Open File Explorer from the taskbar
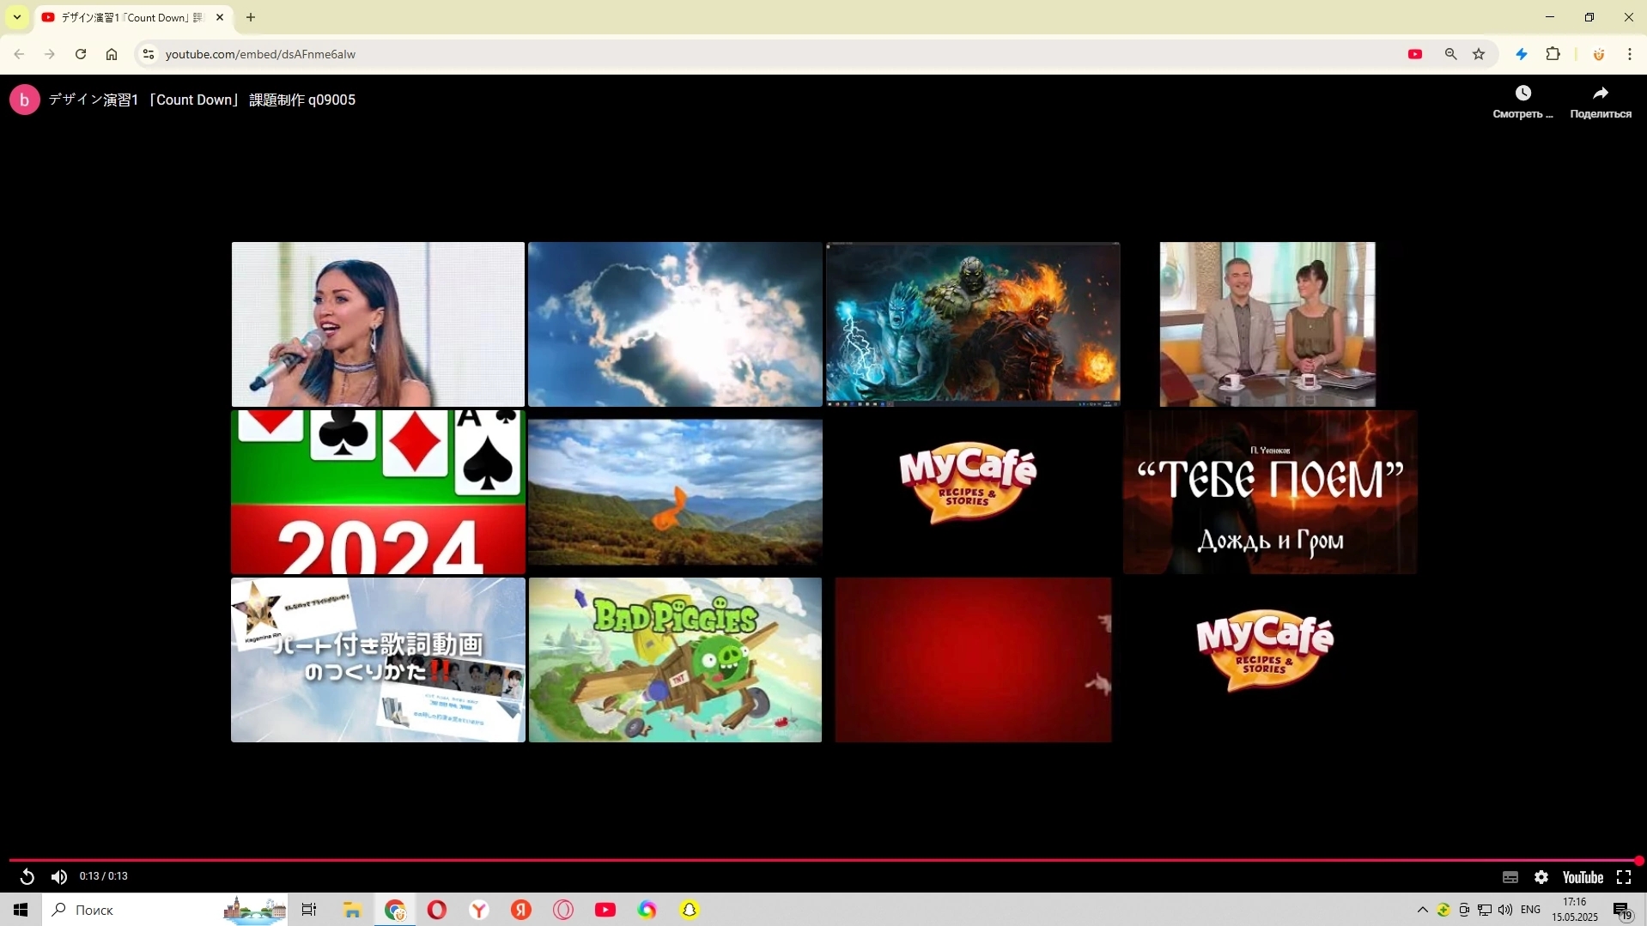The image size is (1647, 926). [352, 910]
